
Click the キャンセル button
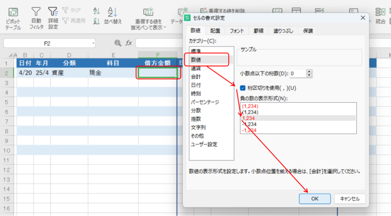(x=350, y=199)
